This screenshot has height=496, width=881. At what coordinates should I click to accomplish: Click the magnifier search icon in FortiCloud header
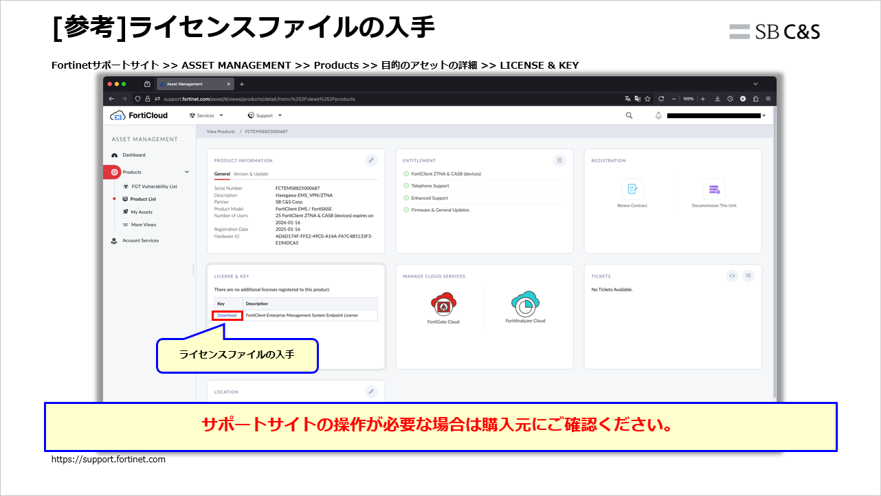coord(629,115)
